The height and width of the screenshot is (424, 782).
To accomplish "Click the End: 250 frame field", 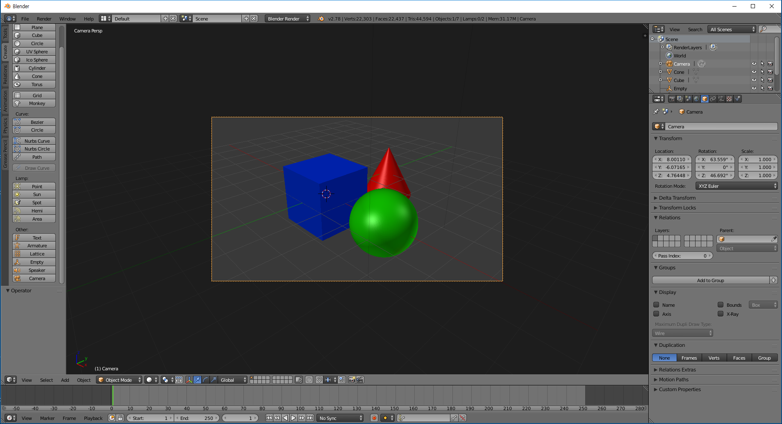I will coord(197,418).
